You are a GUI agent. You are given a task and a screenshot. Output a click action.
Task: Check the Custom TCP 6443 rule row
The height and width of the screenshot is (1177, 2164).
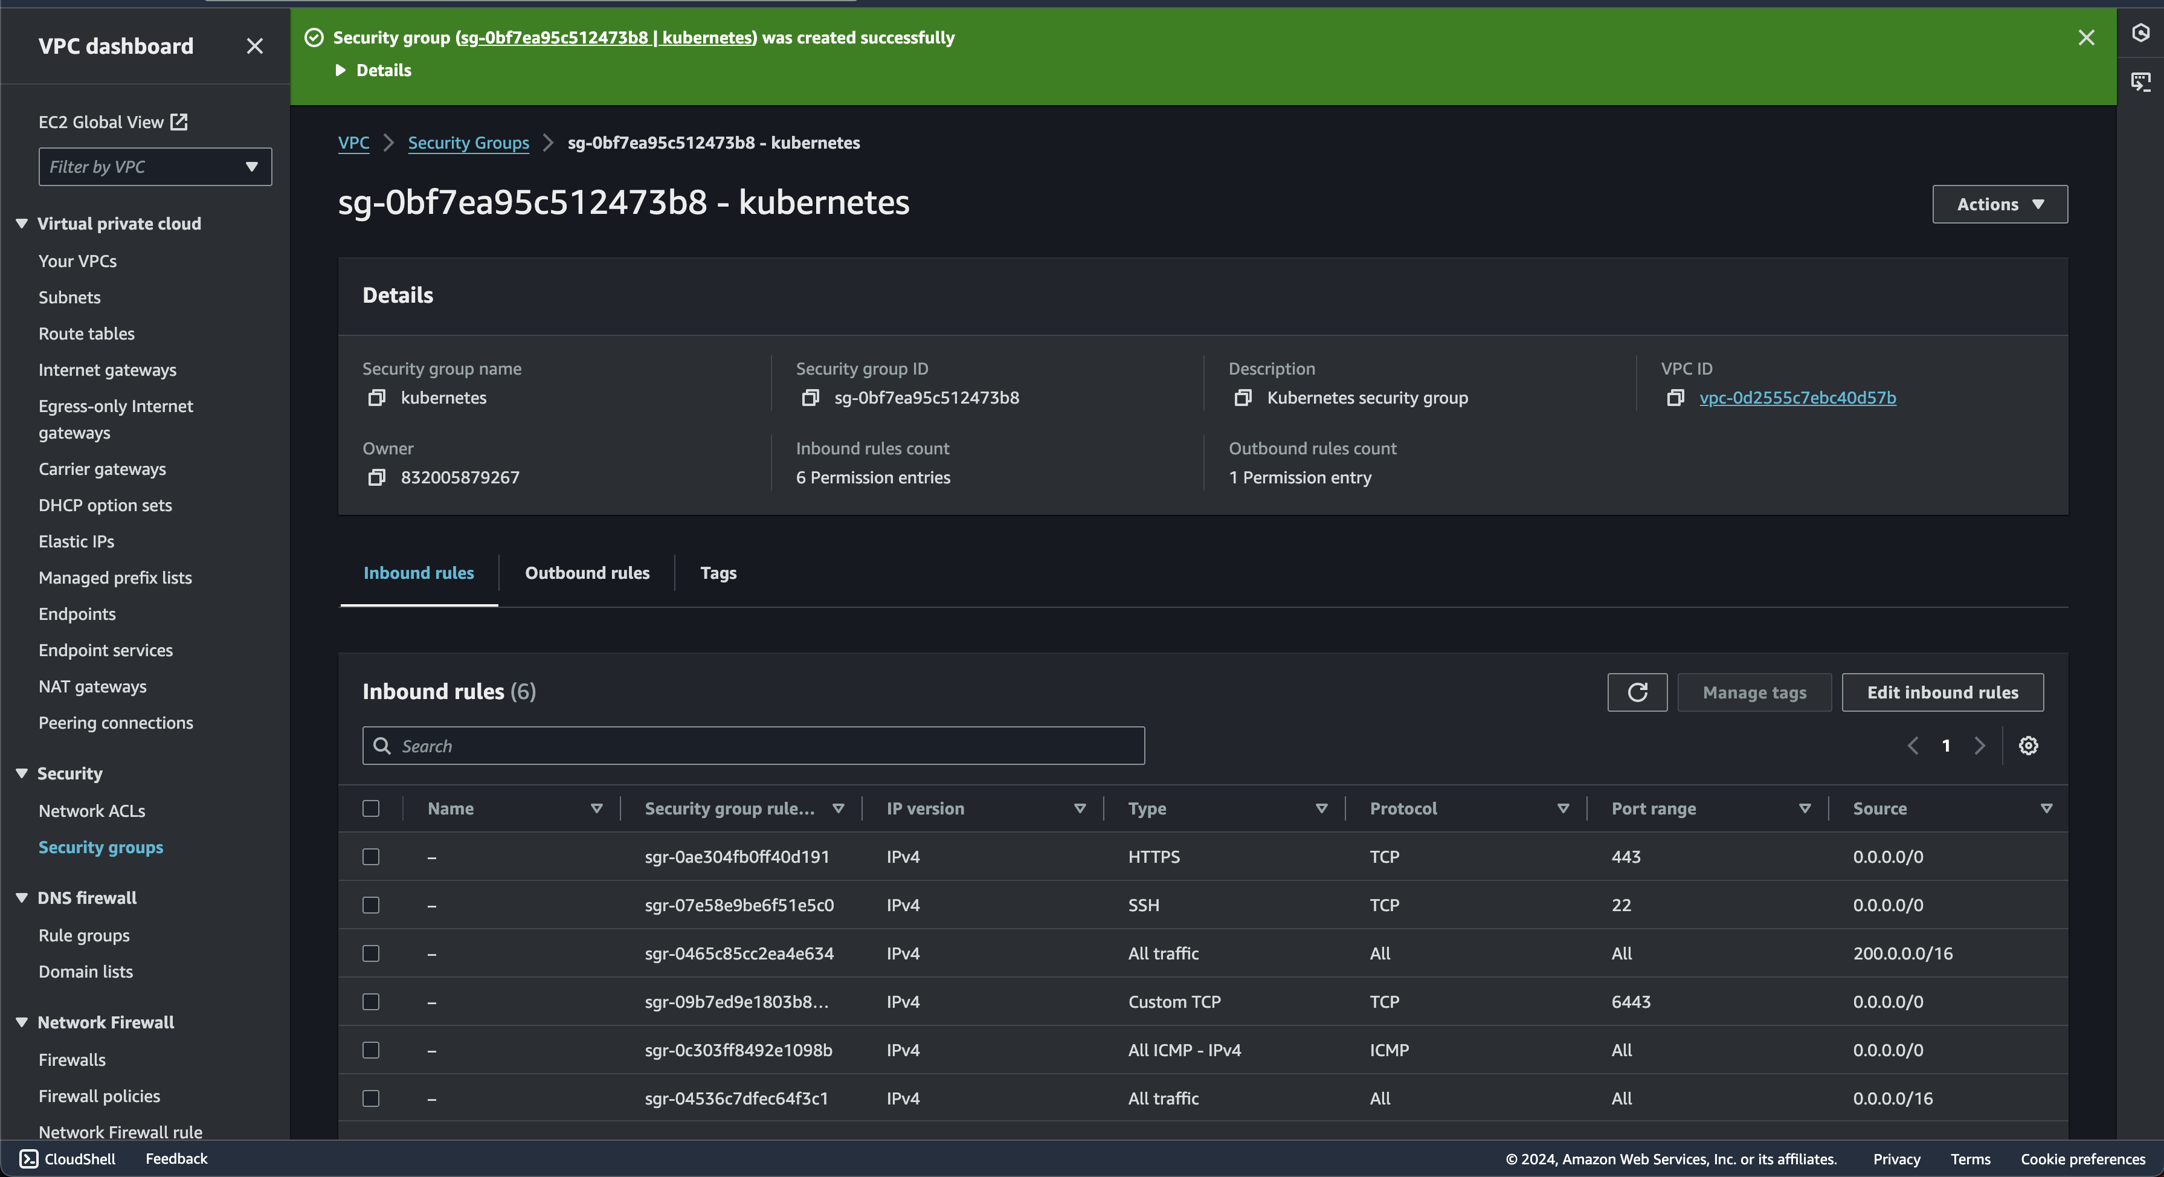tap(370, 1001)
